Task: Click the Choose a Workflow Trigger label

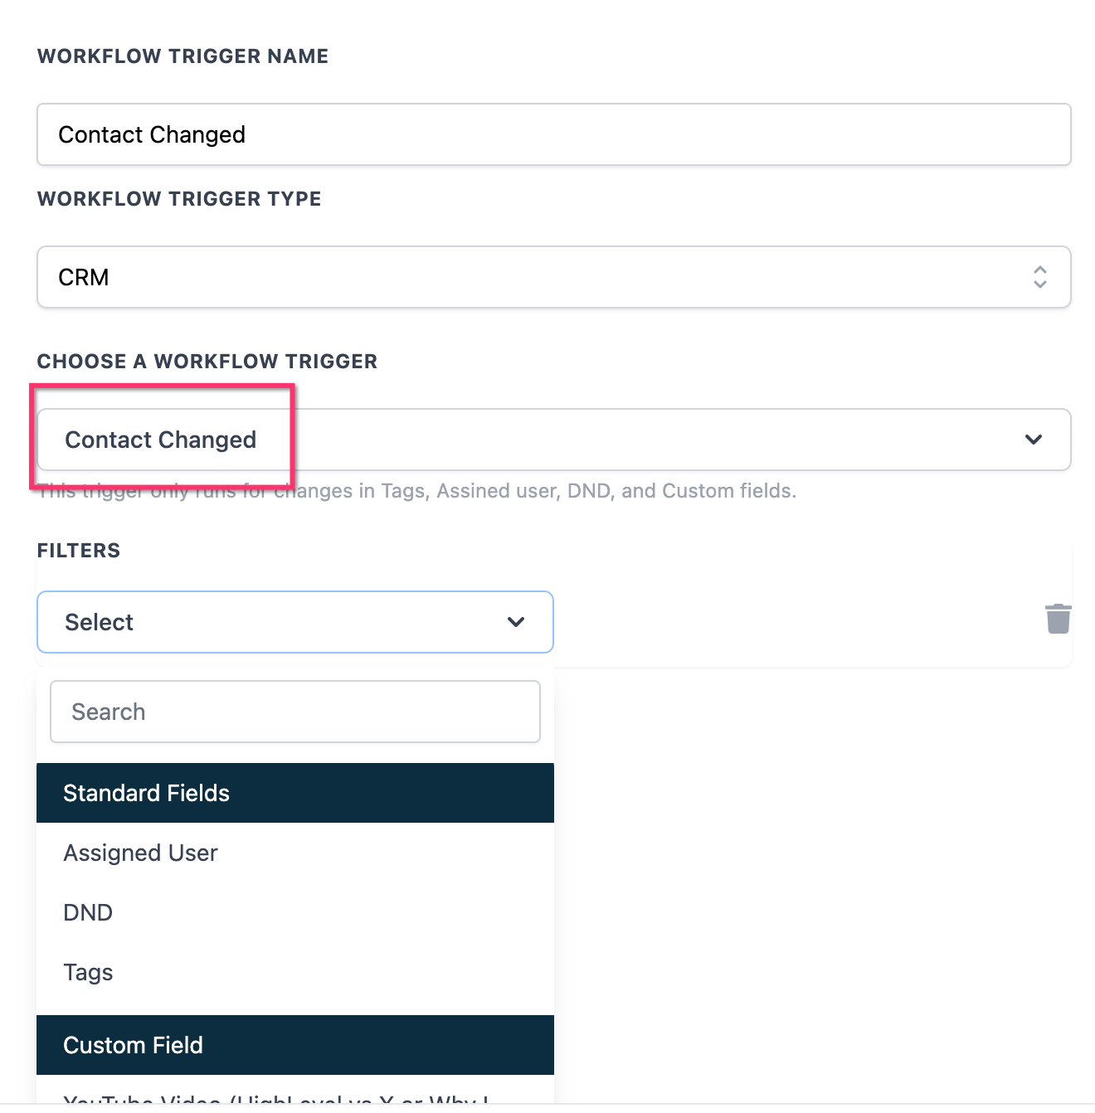Action: [207, 362]
